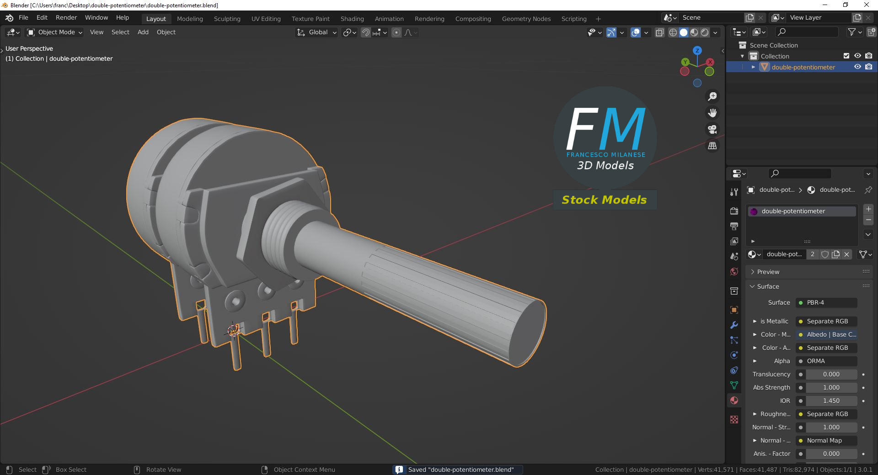The height and width of the screenshot is (475, 878).
Task: Toggle viewport overlays display
Action: pyautogui.click(x=636, y=32)
